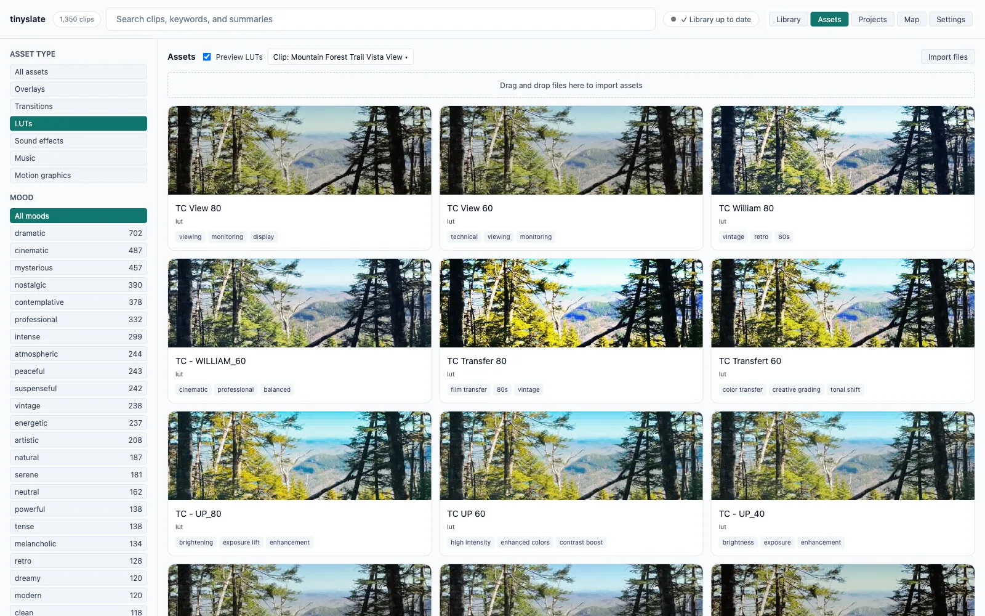Open TC View 80 LUT thumbnail
985x616 pixels.
tap(299, 150)
